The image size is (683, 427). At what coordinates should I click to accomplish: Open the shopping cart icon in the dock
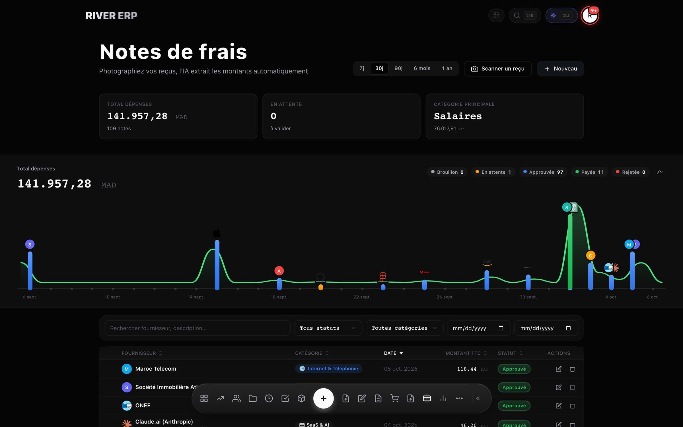pos(394,398)
